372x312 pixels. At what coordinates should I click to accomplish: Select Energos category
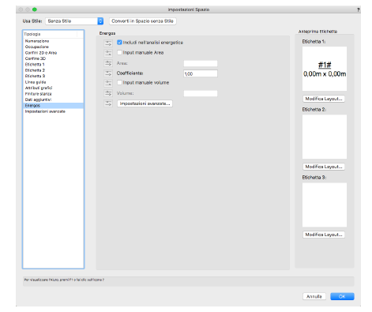pos(53,106)
